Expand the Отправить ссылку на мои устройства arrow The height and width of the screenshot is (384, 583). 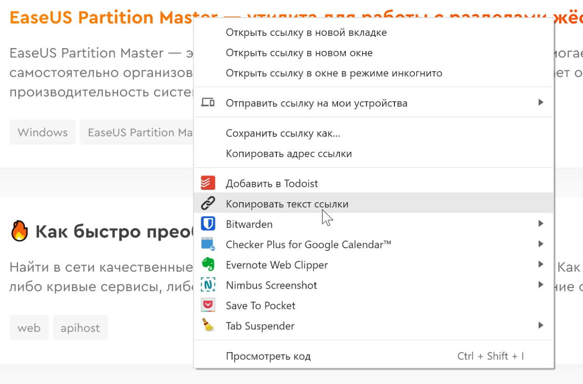pos(541,102)
